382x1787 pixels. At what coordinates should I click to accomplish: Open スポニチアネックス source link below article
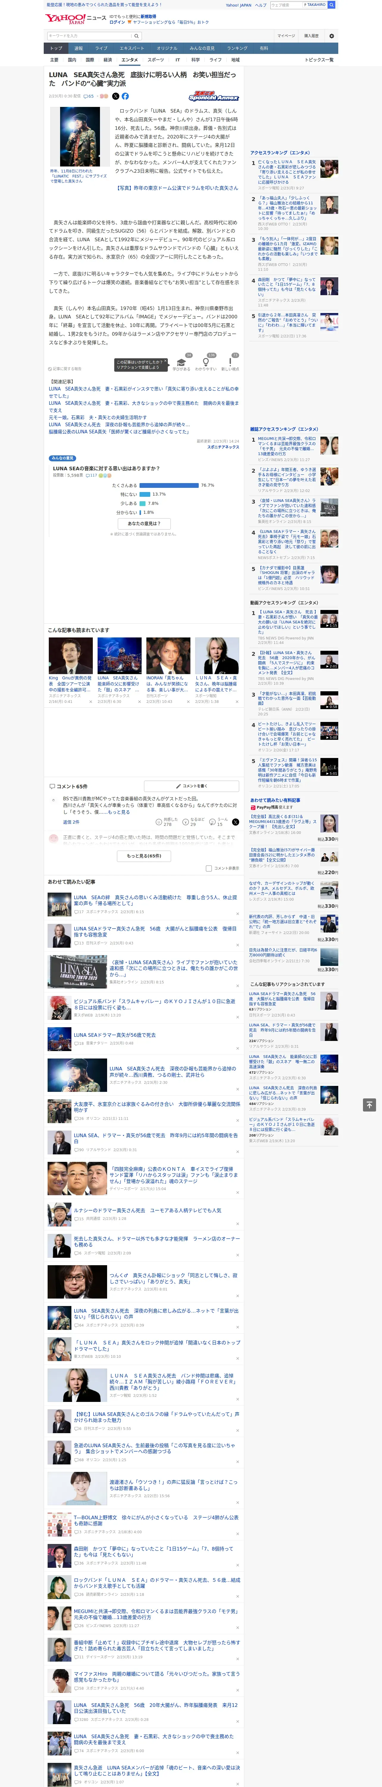[223, 447]
